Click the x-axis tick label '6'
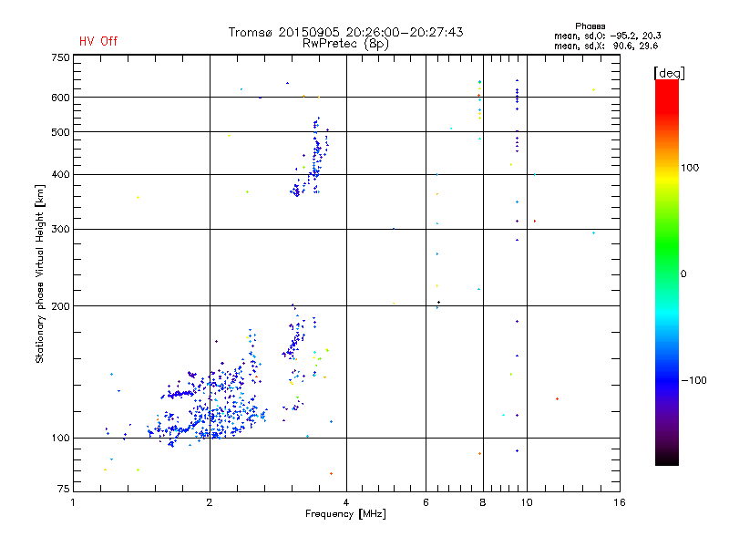729x547 pixels. coord(426,502)
